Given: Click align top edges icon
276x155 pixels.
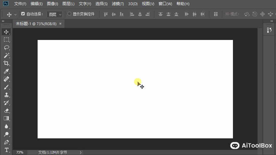Looking at the screenshot, I should (x=106, y=14).
